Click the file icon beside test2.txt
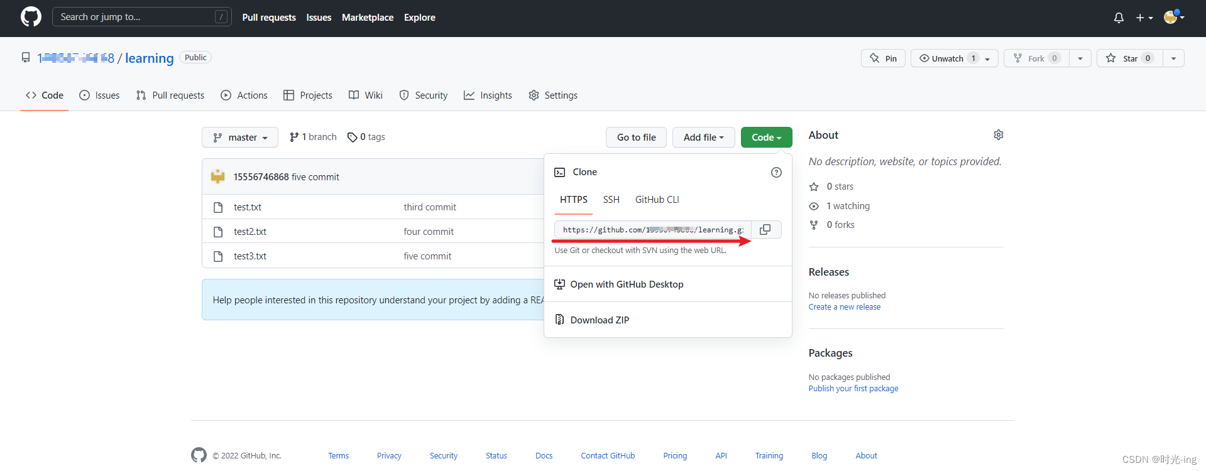The width and height of the screenshot is (1206, 471). 218,232
